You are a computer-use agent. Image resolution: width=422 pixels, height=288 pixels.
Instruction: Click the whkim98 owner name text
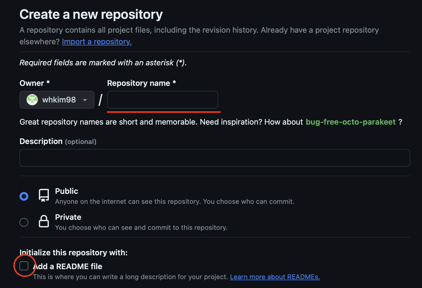59,100
